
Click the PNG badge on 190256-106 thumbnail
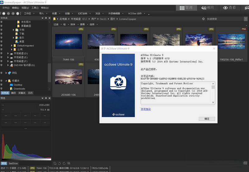coord(244,29)
